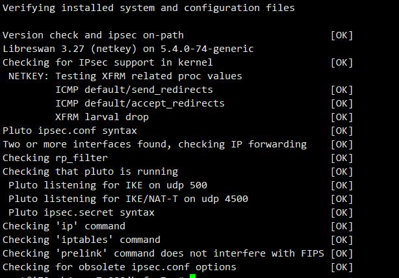Click "Checking 'ip' command" line
Image resolution: width=399 pixels, height=278 pixels.
64,227
